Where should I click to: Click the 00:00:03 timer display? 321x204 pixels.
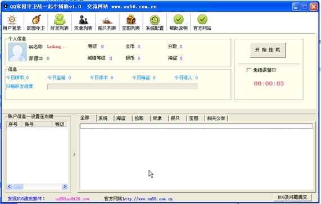tap(269, 84)
